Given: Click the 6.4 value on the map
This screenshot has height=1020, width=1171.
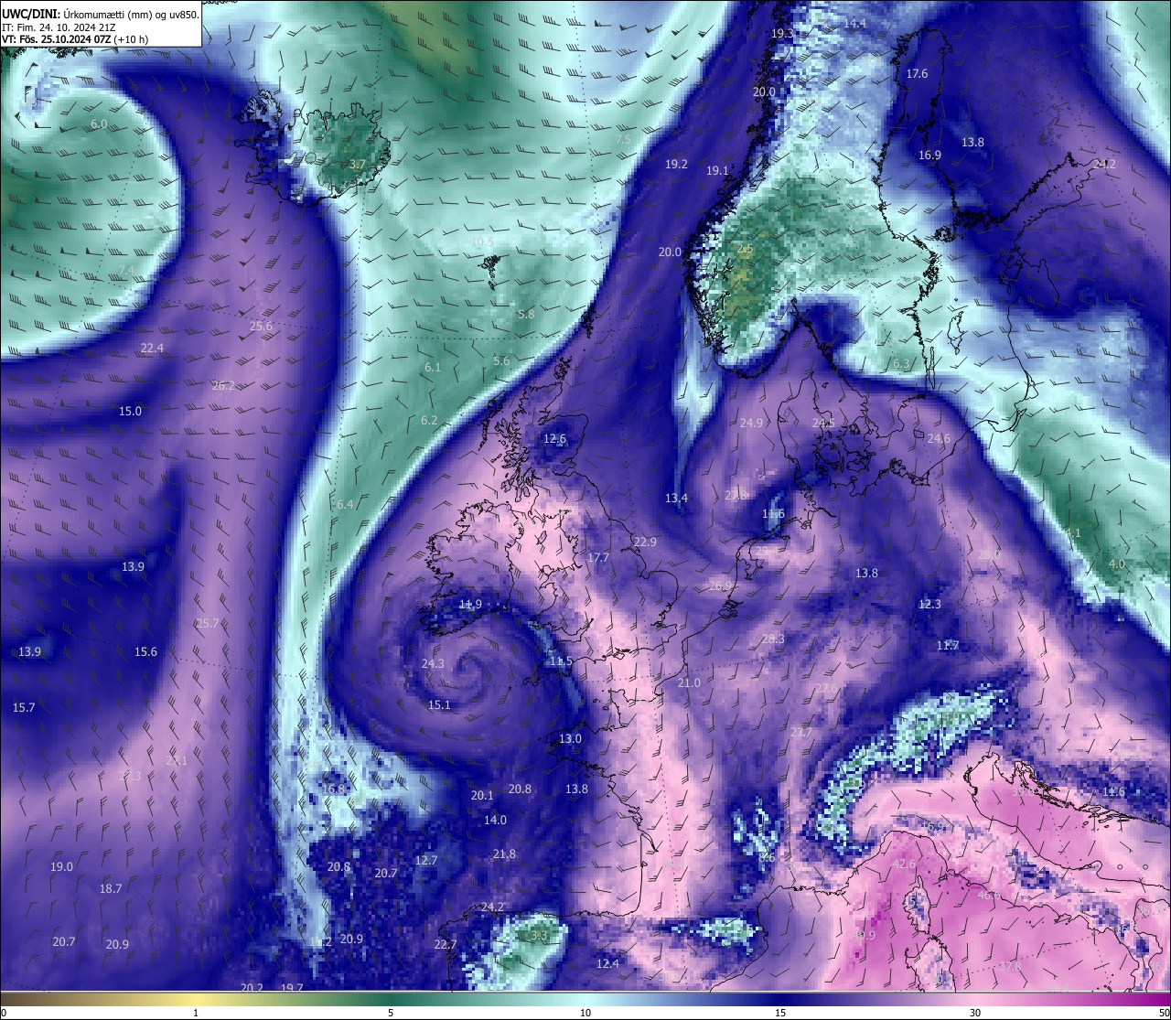Looking at the screenshot, I should 345,504.
